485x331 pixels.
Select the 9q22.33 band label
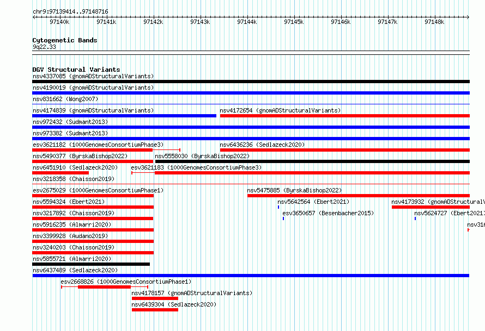[x=44, y=47]
